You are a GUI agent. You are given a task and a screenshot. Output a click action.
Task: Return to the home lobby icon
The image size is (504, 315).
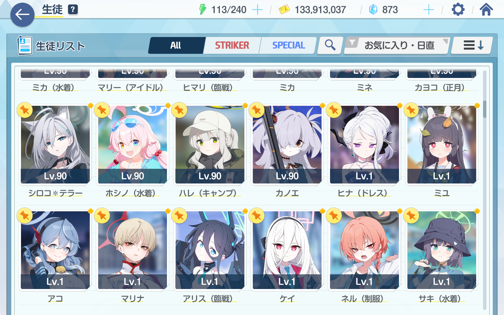point(486,9)
